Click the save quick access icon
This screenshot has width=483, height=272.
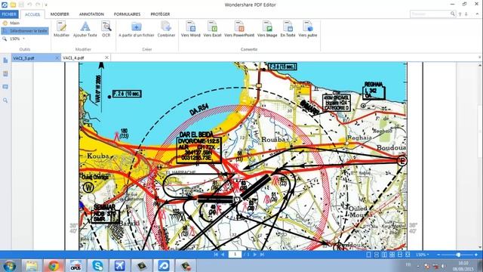tap(21, 5)
